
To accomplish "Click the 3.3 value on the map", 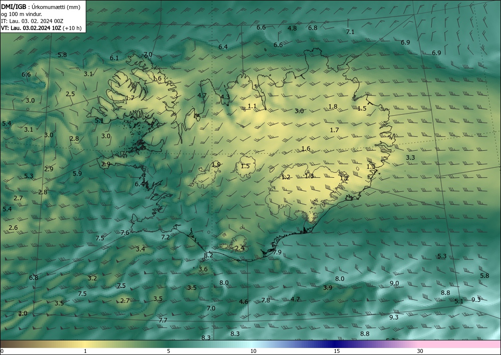I will point(410,157).
